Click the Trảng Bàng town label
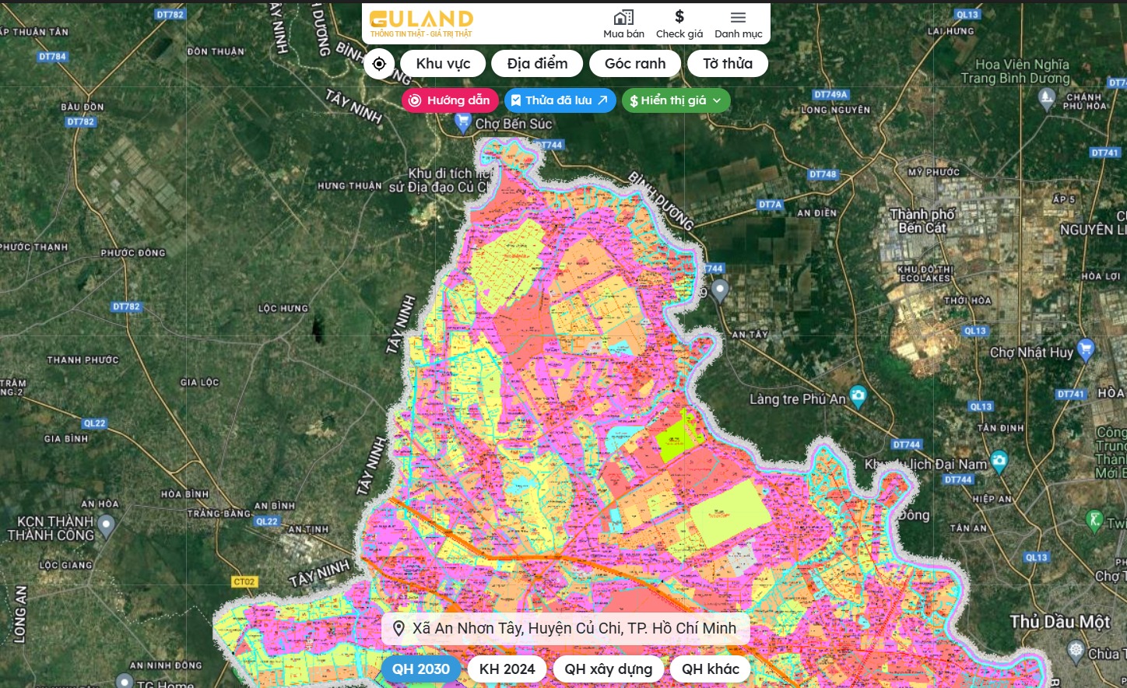This screenshot has width=1127, height=688. coord(219,514)
